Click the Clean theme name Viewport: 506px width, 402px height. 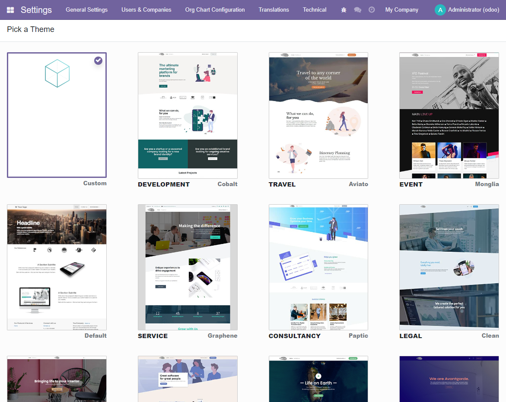click(x=490, y=336)
